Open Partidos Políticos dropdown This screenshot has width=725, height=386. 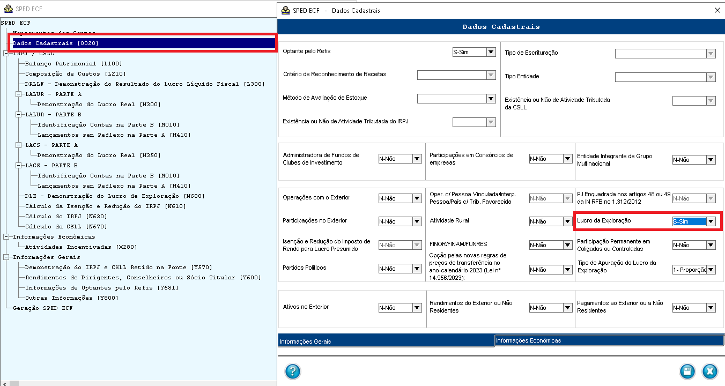pyautogui.click(x=417, y=269)
